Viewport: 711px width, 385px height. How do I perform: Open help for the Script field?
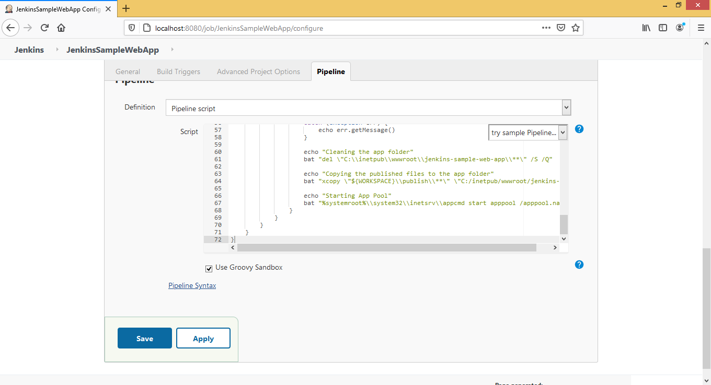pyautogui.click(x=579, y=129)
